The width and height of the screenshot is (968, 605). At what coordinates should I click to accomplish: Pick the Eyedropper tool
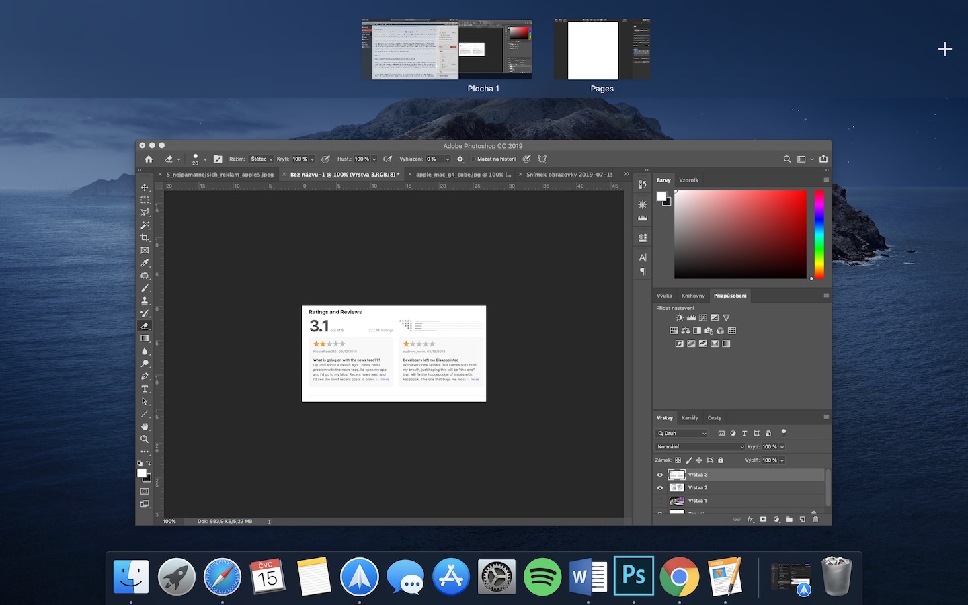tap(145, 263)
